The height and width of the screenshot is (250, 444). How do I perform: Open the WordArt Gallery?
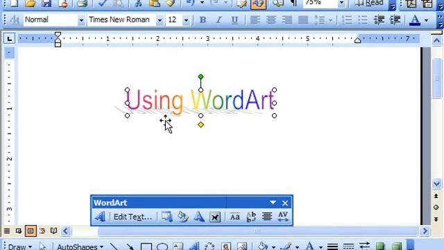click(166, 217)
